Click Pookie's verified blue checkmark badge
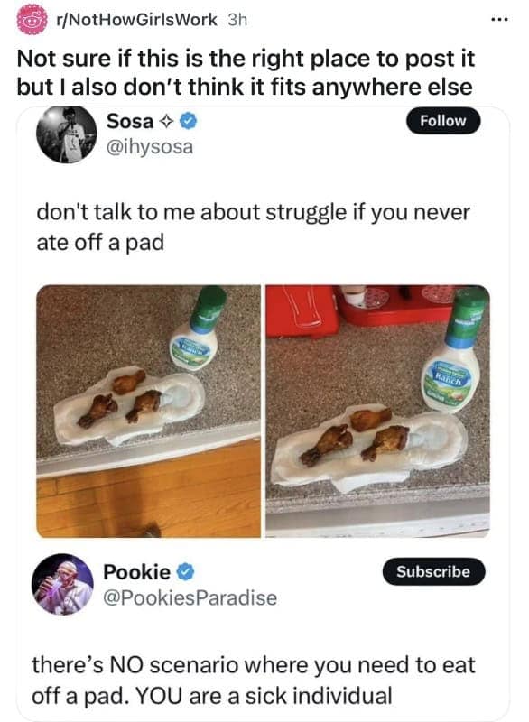Image resolution: width=529 pixels, height=722 pixels. point(185,572)
